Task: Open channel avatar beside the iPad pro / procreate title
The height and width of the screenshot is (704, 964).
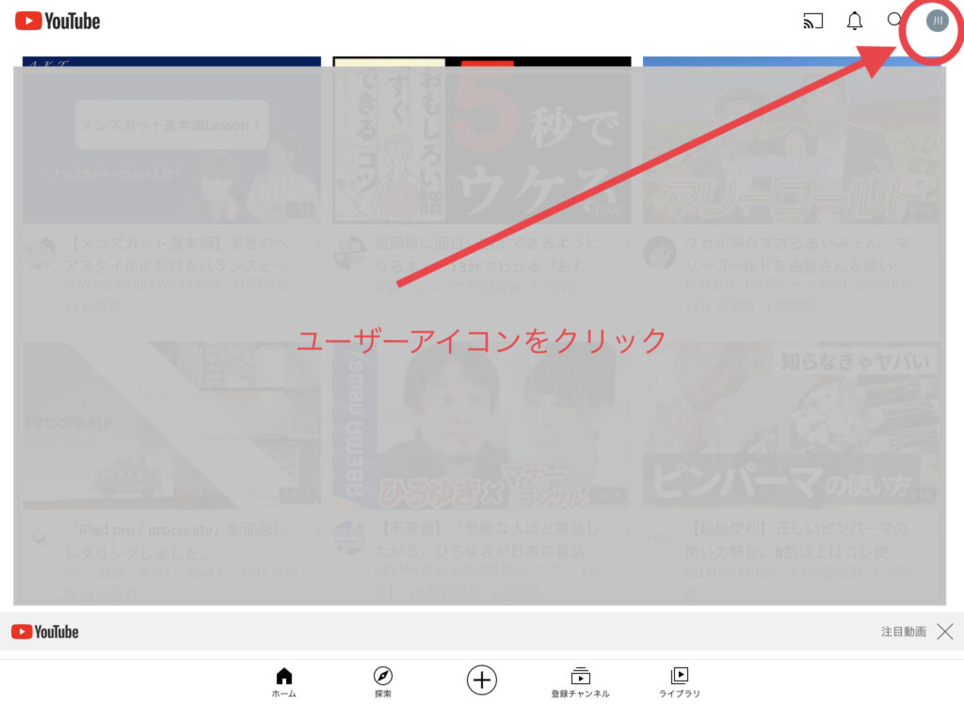Action: [x=40, y=537]
